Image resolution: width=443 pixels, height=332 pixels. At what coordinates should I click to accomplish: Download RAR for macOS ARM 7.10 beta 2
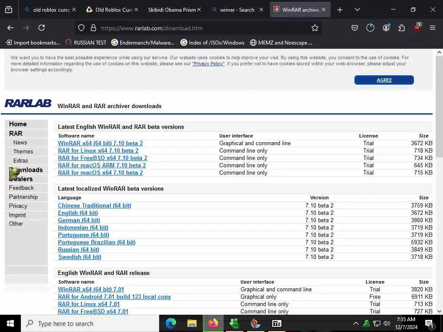tap(102, 165)
